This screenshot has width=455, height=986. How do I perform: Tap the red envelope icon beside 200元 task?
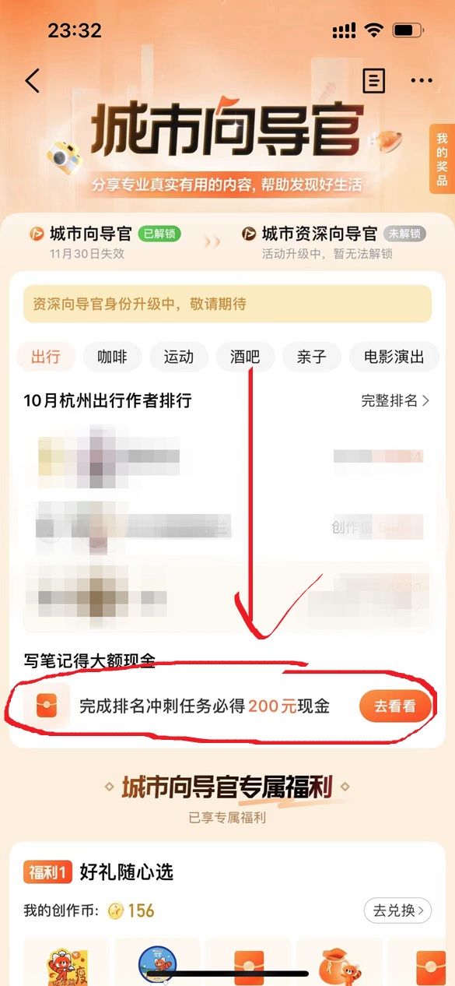(x=47, y=706)
